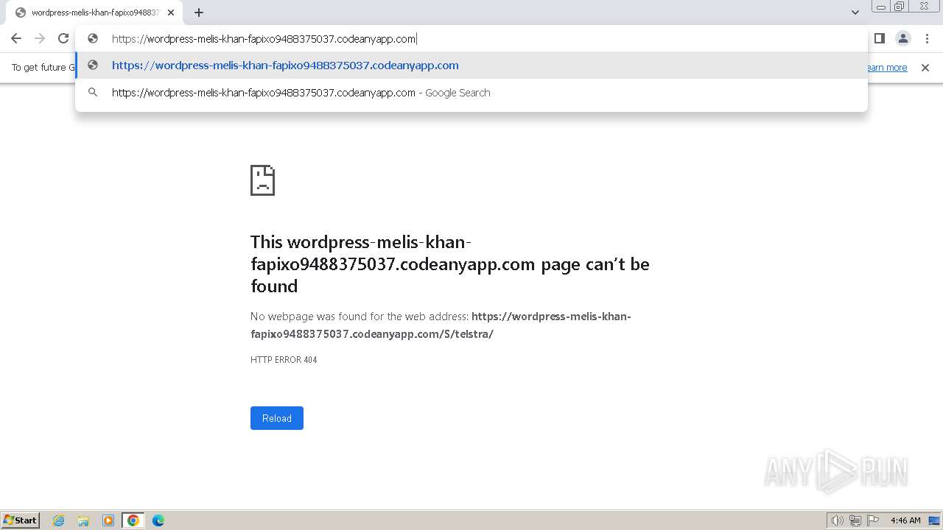Click the magnifier icon in search suggestion

pyautogui.click(x=93, y=93)
